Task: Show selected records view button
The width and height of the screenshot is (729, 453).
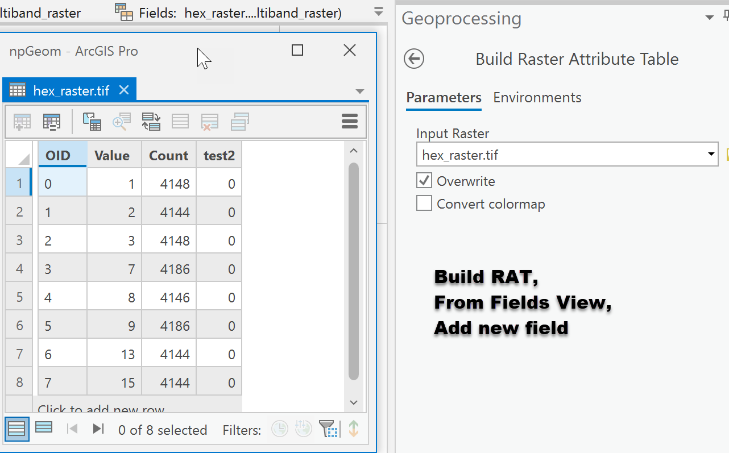Action: coord(44,428)
